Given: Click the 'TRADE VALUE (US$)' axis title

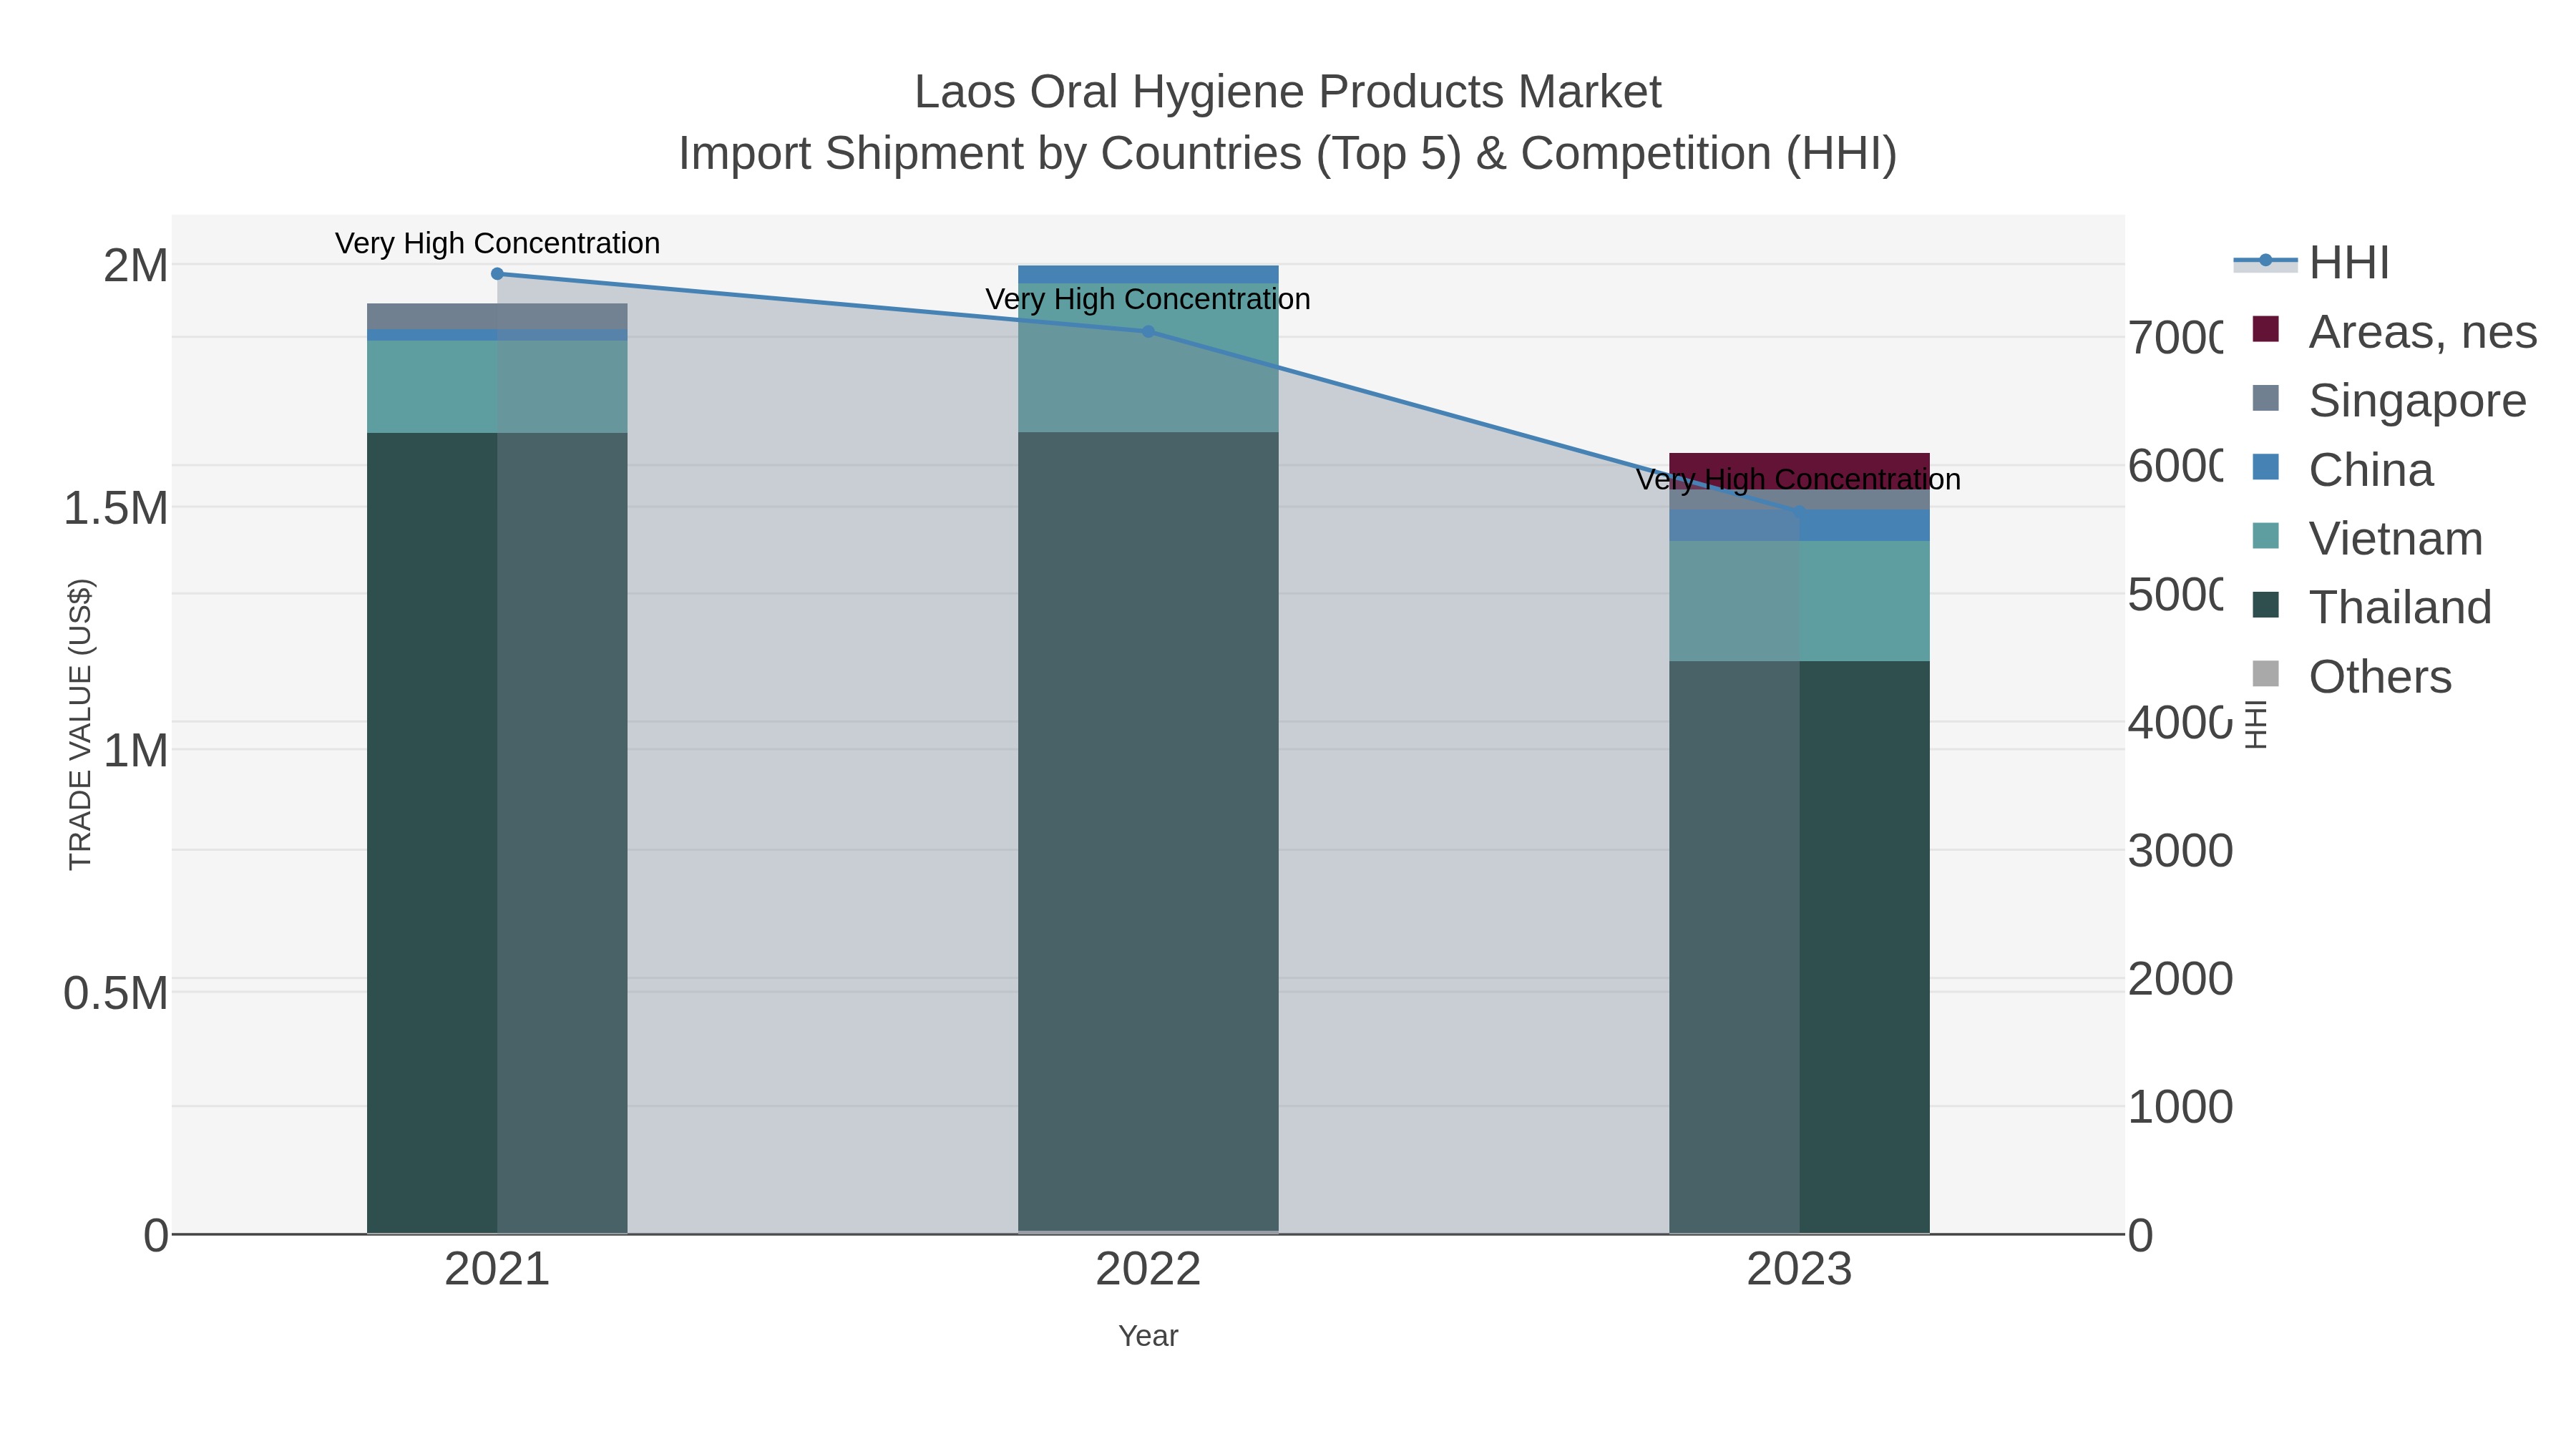Looking at the screenshot, I should [x=80, y=724].
